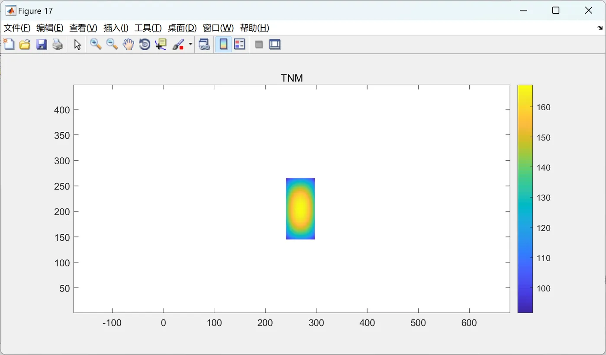The image size is (606, 355).
Task: Click the dock figure arrow at menu bar right
Action: [600, 28]
